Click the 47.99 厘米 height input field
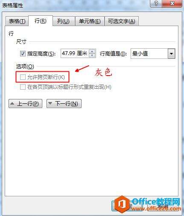184x216 pixels. coord(75,53)
